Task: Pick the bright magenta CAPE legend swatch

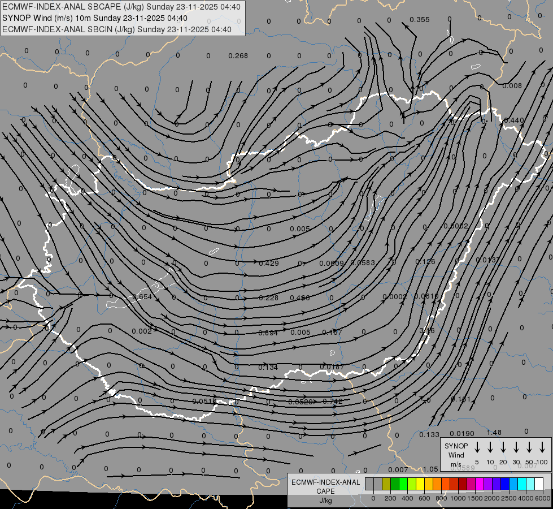Action: click(x=480, y=484)
